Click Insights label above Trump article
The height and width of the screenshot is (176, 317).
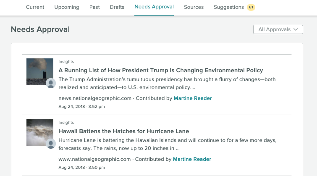tap(66, 62)
